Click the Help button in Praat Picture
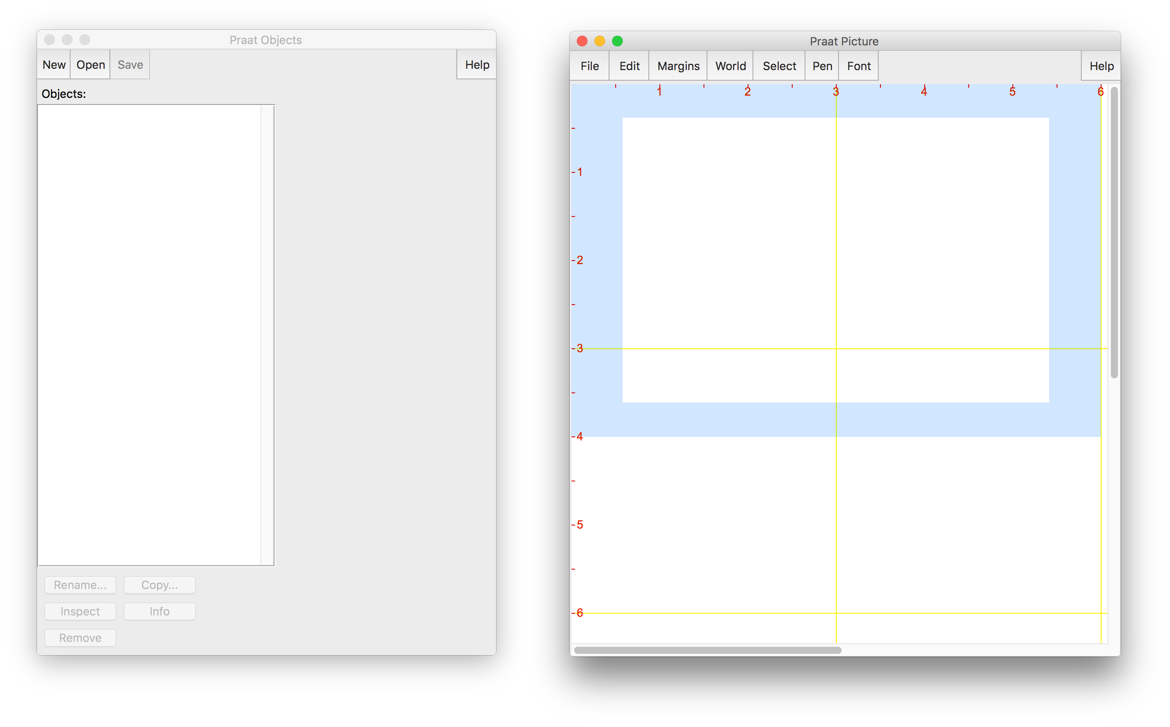This screenshot has width=1170, height=727. (x=1101, y=65)
